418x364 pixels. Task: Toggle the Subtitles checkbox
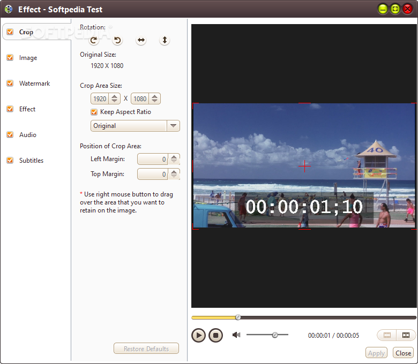pyautogui.click(x=10, y=160)
